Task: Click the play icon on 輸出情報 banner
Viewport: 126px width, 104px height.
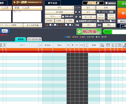Action: 79,32
